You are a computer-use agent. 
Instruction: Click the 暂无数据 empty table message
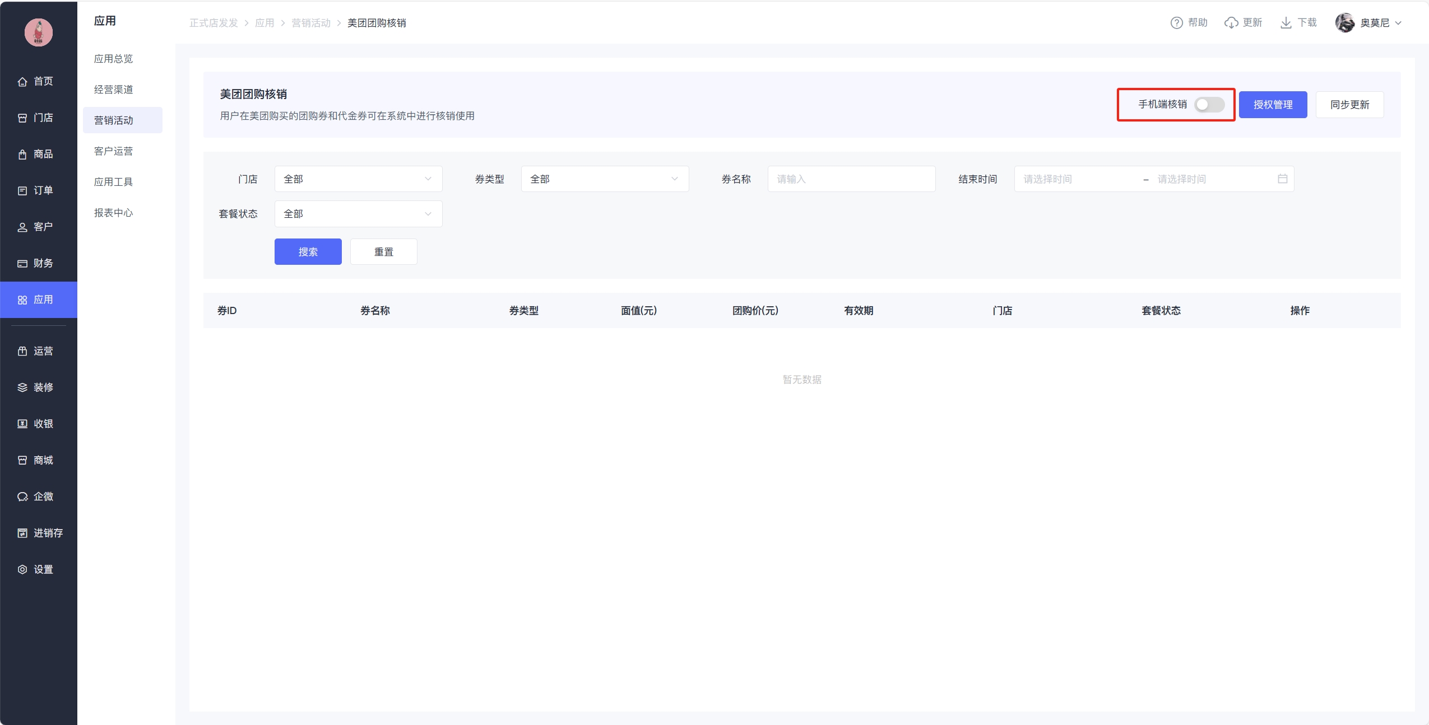pos(802,380)
